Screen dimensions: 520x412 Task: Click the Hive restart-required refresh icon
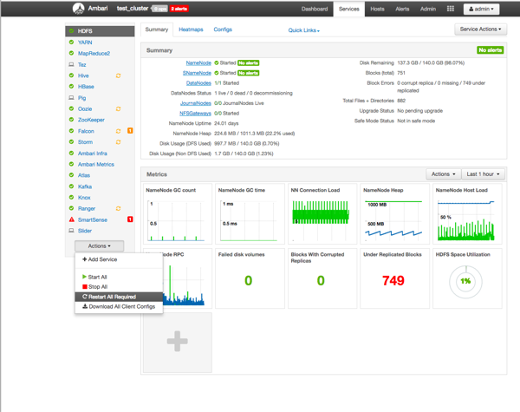pos(118,75)
